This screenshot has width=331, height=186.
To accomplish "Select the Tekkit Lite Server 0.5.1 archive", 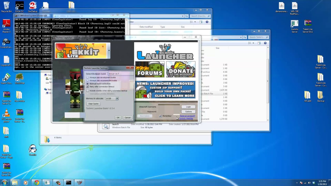I will click(x=308, y=27).
